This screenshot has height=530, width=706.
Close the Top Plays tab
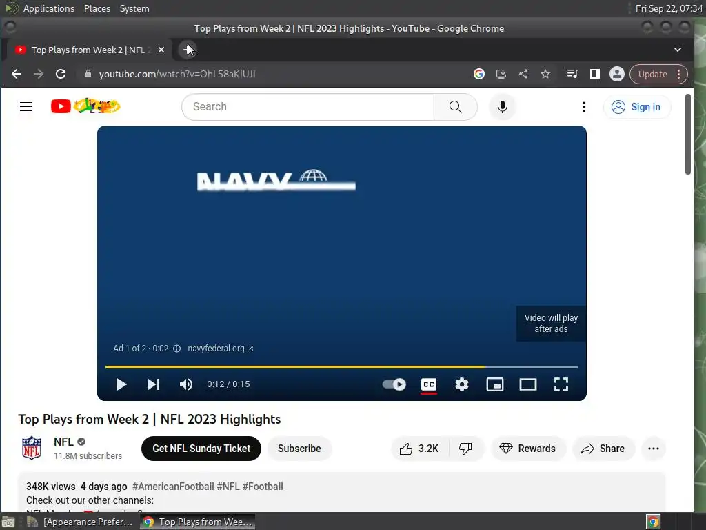coord(161,50)
